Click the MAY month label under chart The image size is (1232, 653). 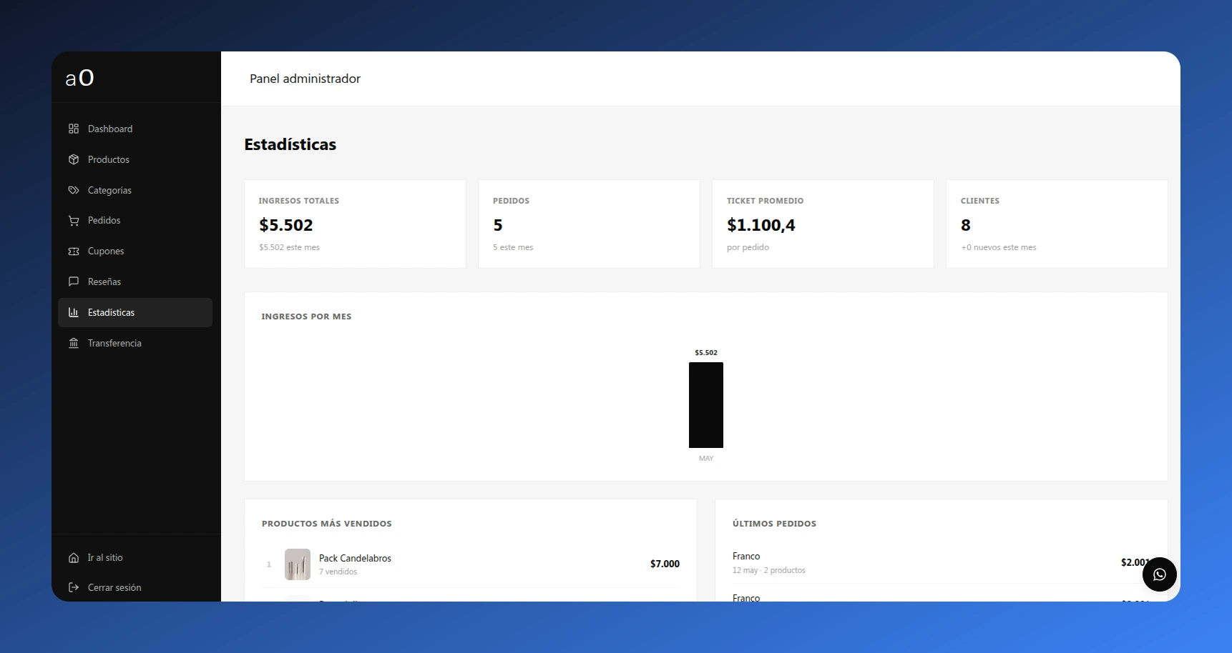706,459
